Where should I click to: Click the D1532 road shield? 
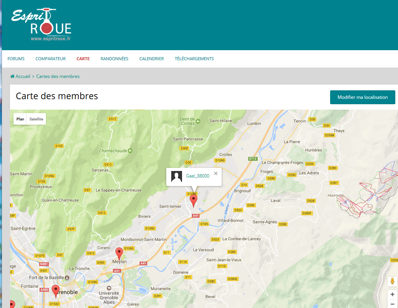pyautogui.click(x=54, y=304)
